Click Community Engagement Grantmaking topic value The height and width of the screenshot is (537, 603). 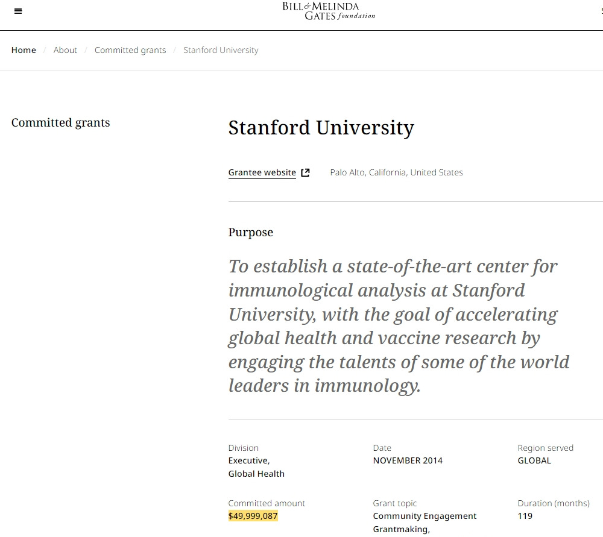click(425, 523)
